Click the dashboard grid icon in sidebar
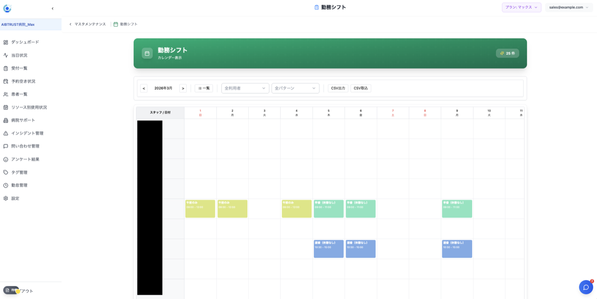 (6, 42)
